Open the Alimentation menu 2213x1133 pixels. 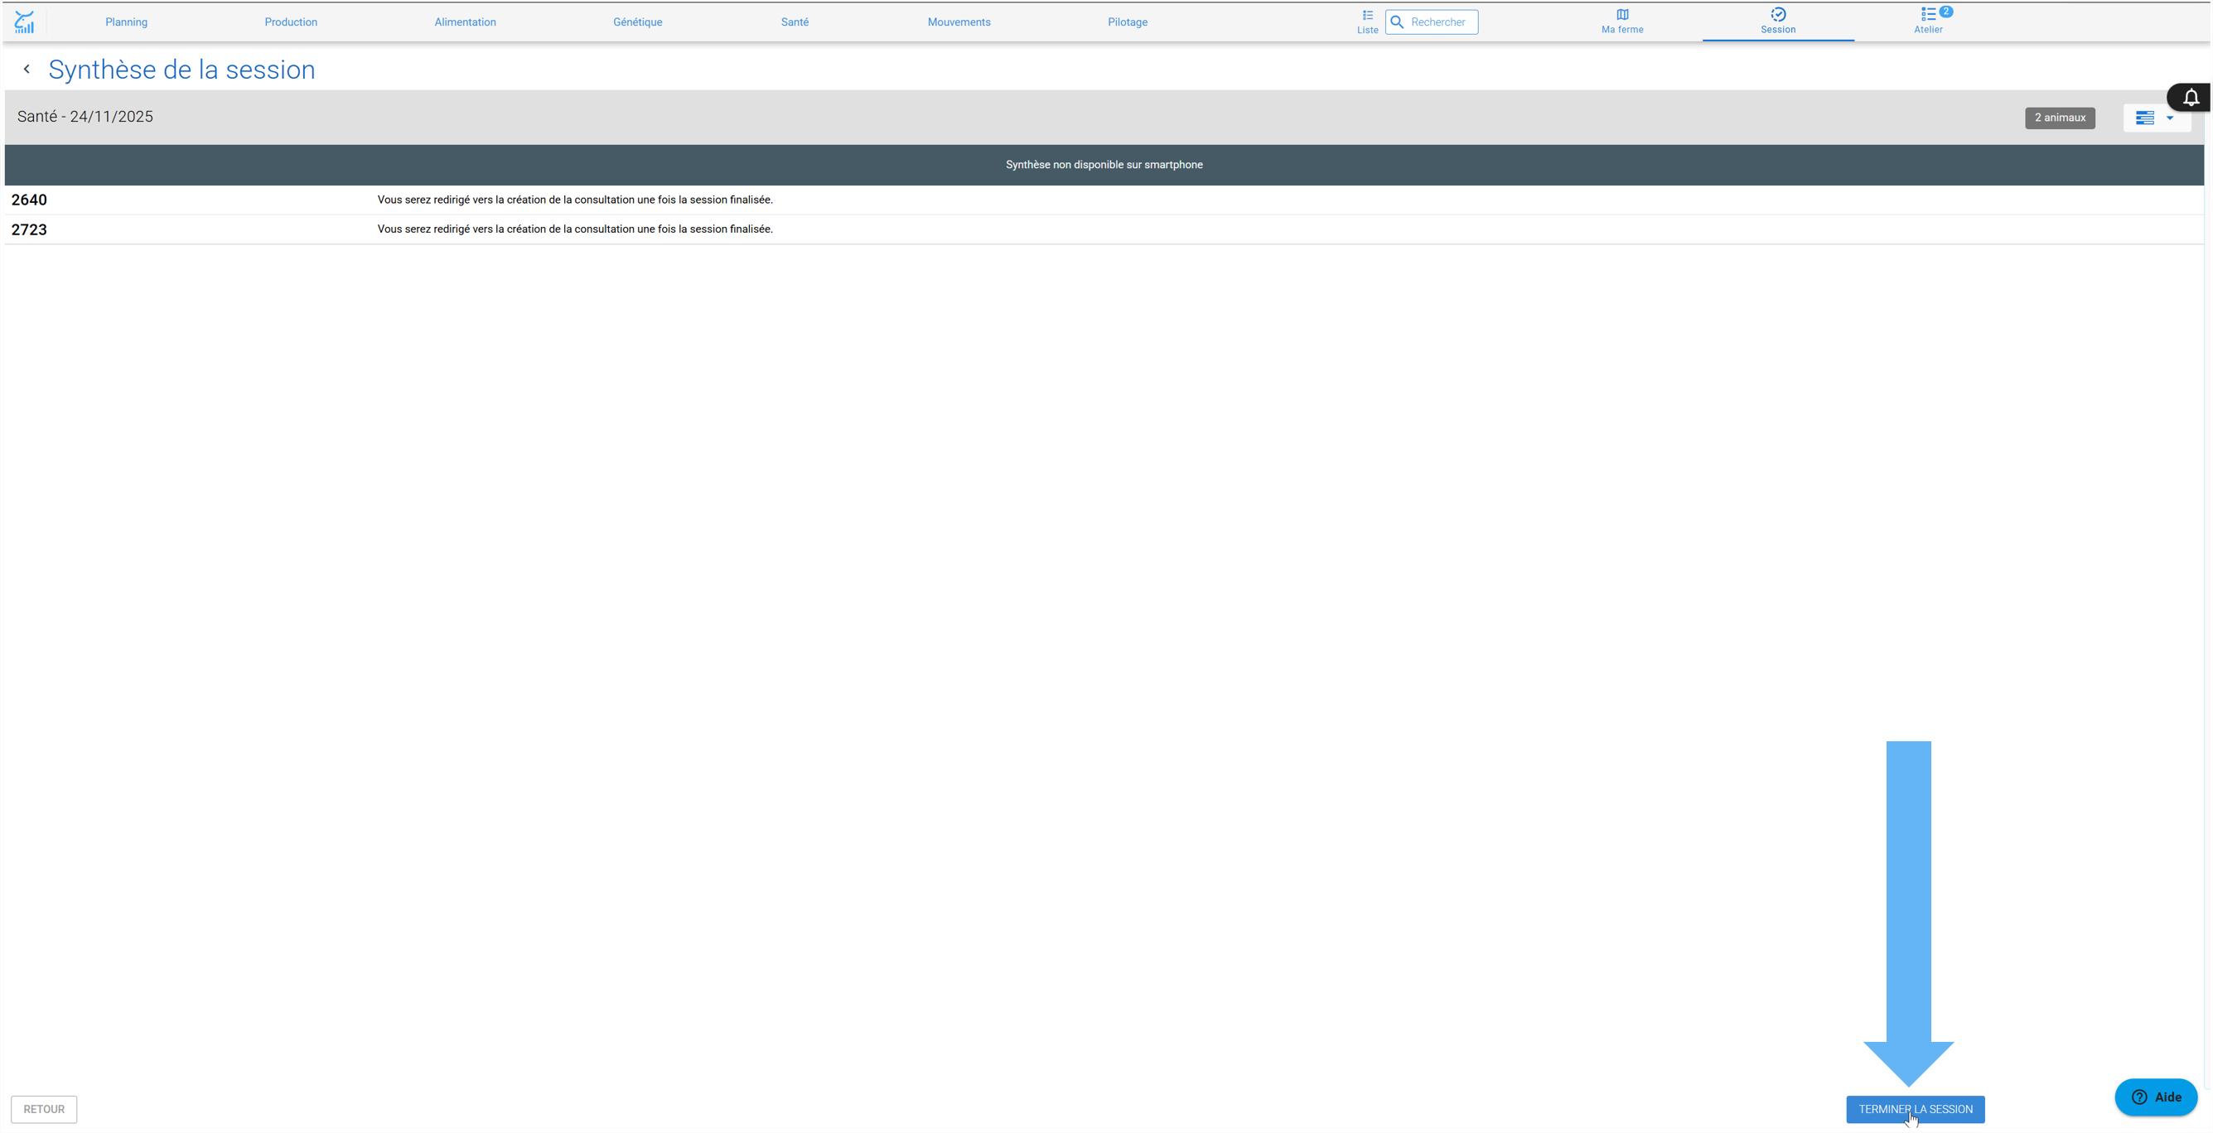(465, 22)
